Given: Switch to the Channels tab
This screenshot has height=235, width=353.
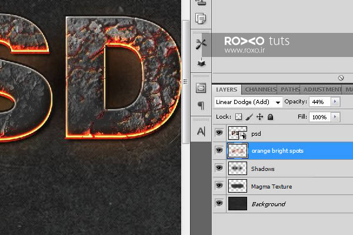Looking at the screenshot, I should (x=261, y=89).
